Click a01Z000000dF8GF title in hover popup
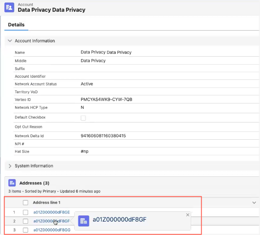The width and height of the screenshot is (260, 235). (119, 220)
